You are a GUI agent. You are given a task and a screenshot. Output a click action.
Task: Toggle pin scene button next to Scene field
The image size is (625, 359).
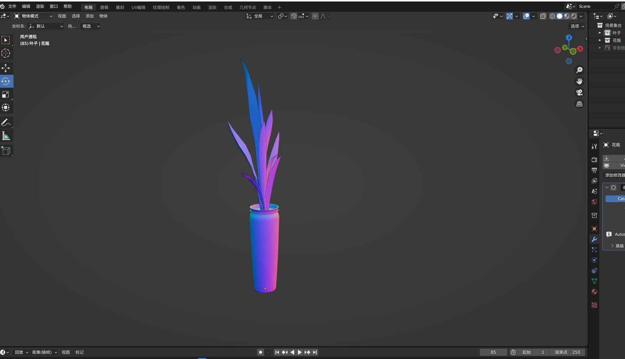click(x=617, y=6)
